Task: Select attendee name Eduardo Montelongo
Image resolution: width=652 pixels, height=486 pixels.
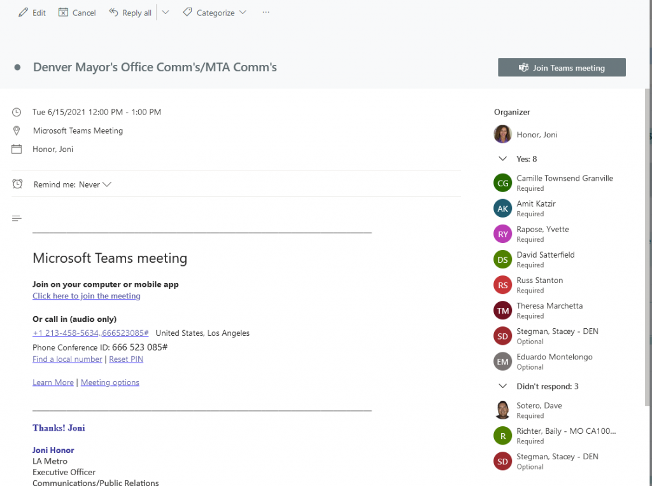Action: (555, 357)
